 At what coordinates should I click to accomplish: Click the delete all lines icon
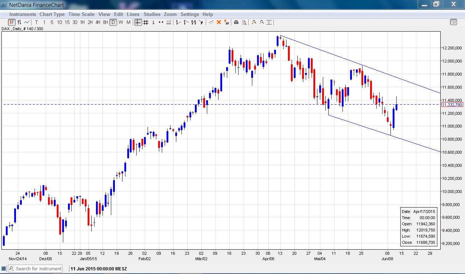coord(227,22)
